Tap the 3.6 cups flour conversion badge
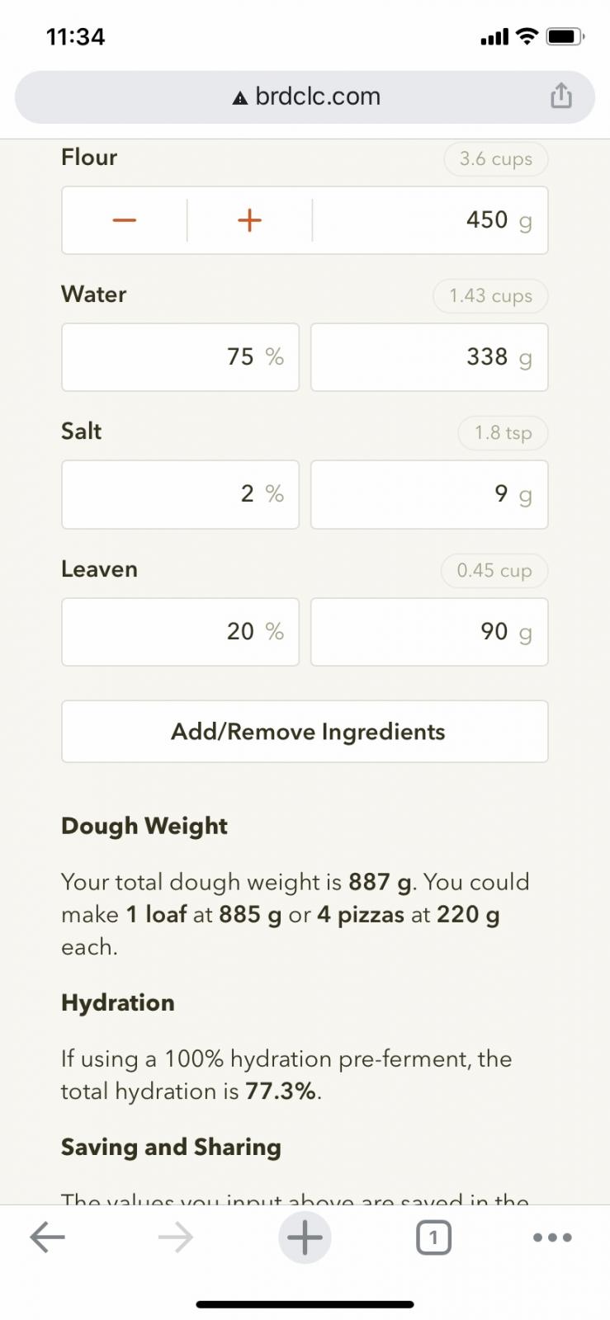The width and height of the screenshot is (610, 1320). (495, 159)
